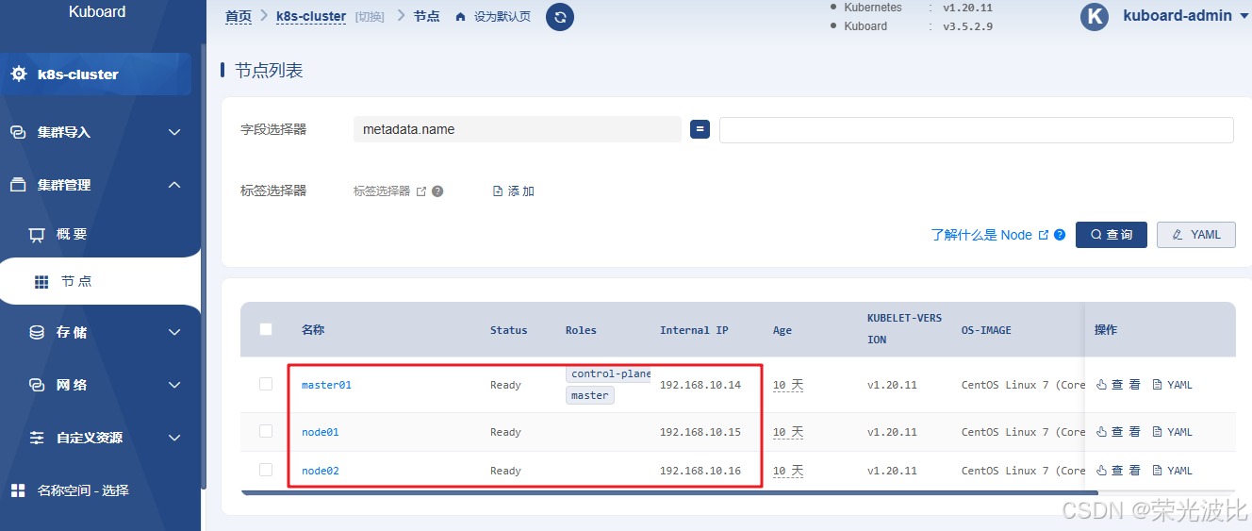This screenshot has height=531, width=1252.
Task: Click IP 192.168.10.15 cell
Action: click(700, 432)
